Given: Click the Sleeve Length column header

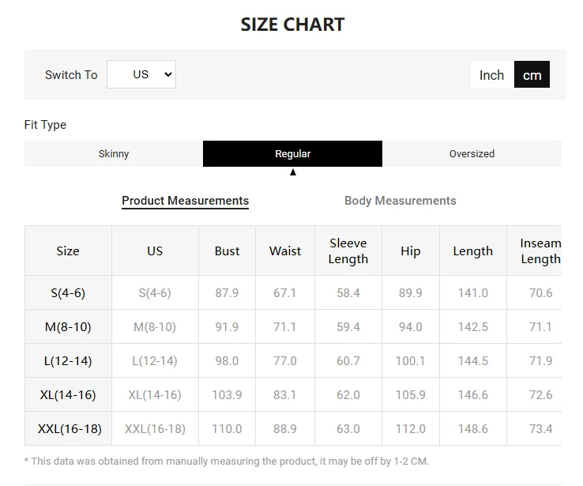Looking at the screenshot, I should click(x=348, y=251).
